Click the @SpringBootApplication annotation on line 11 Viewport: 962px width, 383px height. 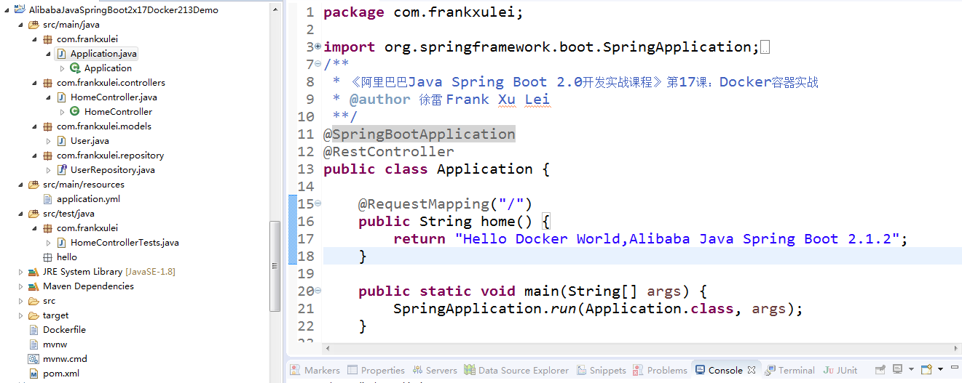click(x=419, y=134)
